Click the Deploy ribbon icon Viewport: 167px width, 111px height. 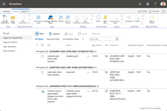pos(61,19)
